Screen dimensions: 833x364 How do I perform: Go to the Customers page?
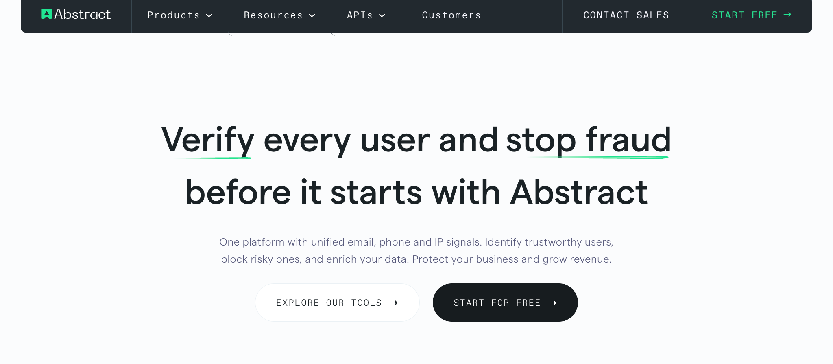451,15
